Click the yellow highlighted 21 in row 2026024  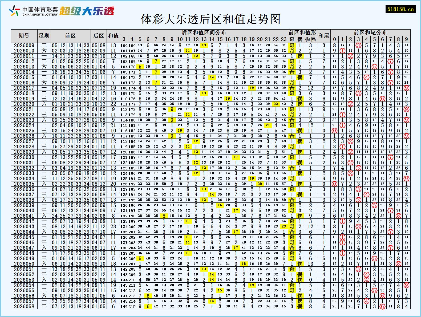(268, 125)
